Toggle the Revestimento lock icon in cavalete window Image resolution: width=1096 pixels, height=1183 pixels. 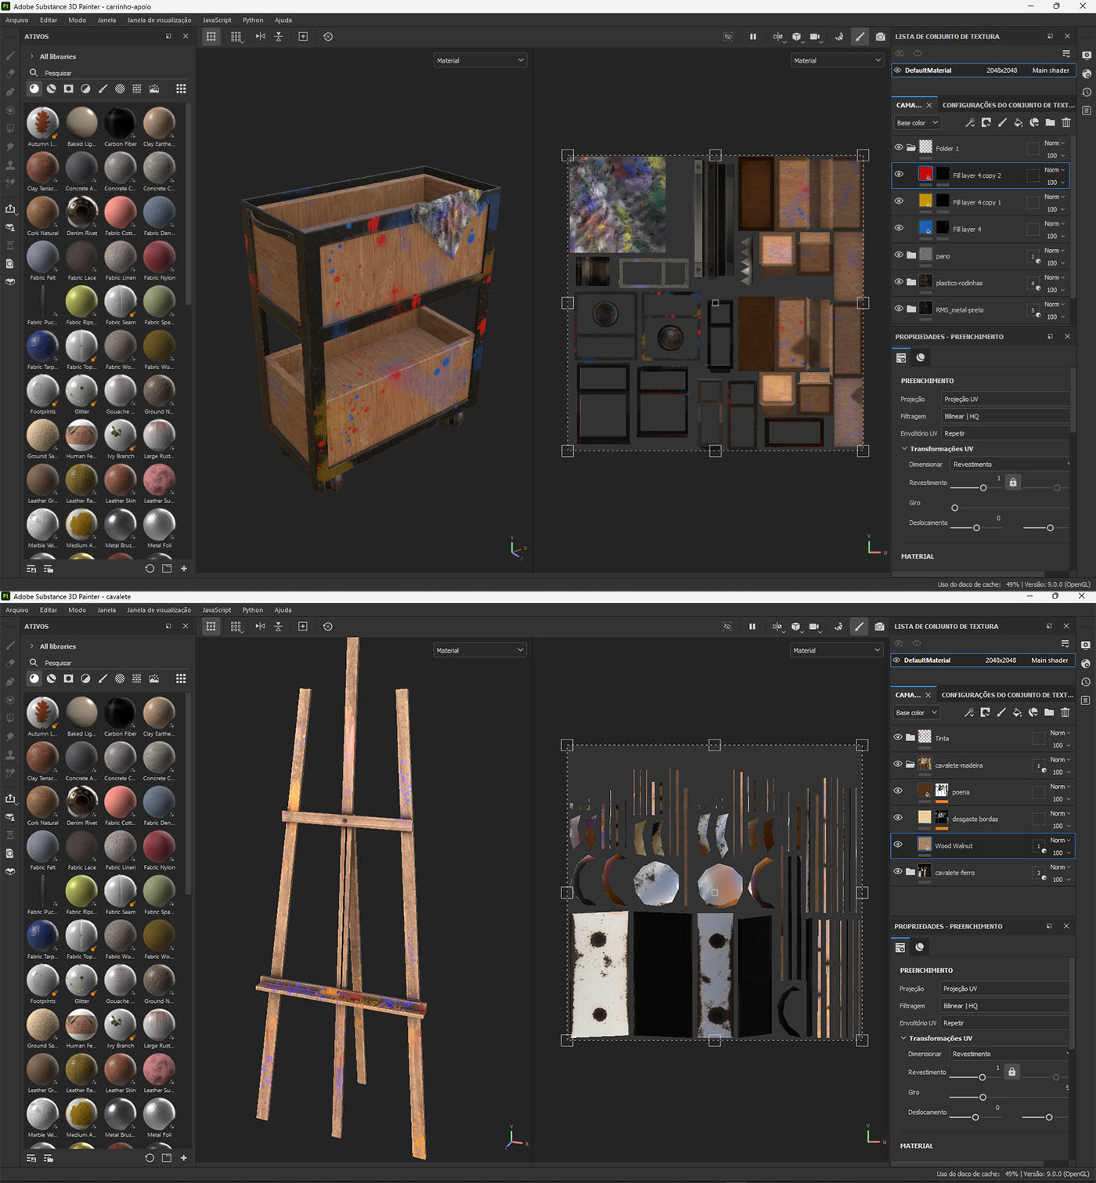(1011, 1071)
